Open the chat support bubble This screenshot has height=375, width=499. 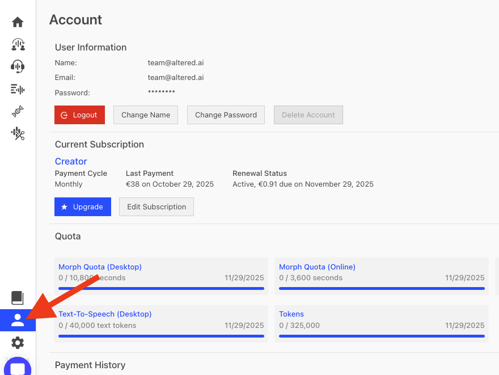tap(18, 368)
